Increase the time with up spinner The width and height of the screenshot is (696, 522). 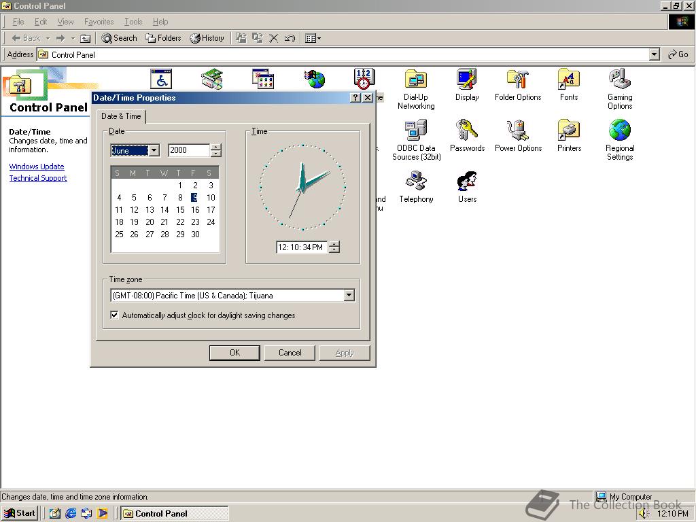334,244
